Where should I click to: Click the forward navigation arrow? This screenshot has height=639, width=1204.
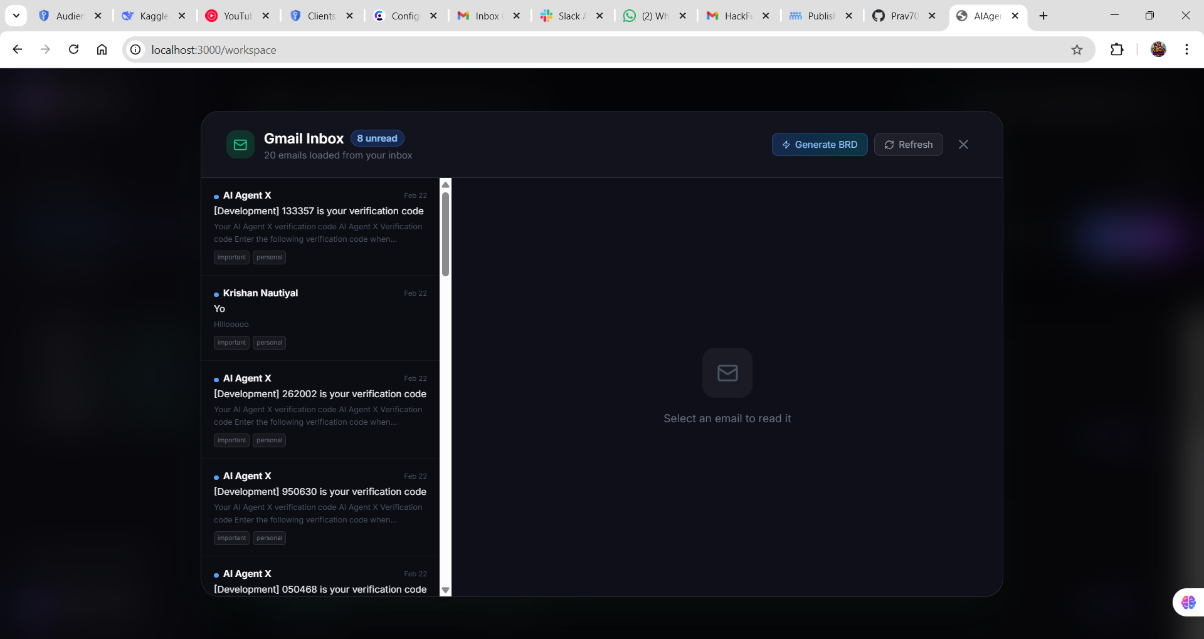point(45,49)
